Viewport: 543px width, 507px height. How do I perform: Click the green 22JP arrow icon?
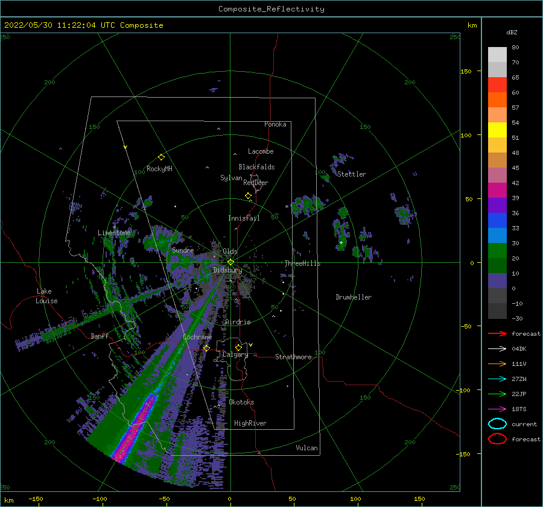497,394
